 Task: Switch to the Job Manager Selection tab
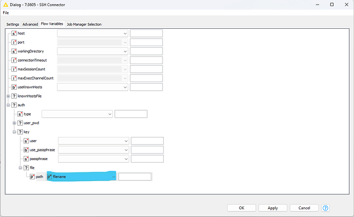pyautogui.click(x=84, y=24)
